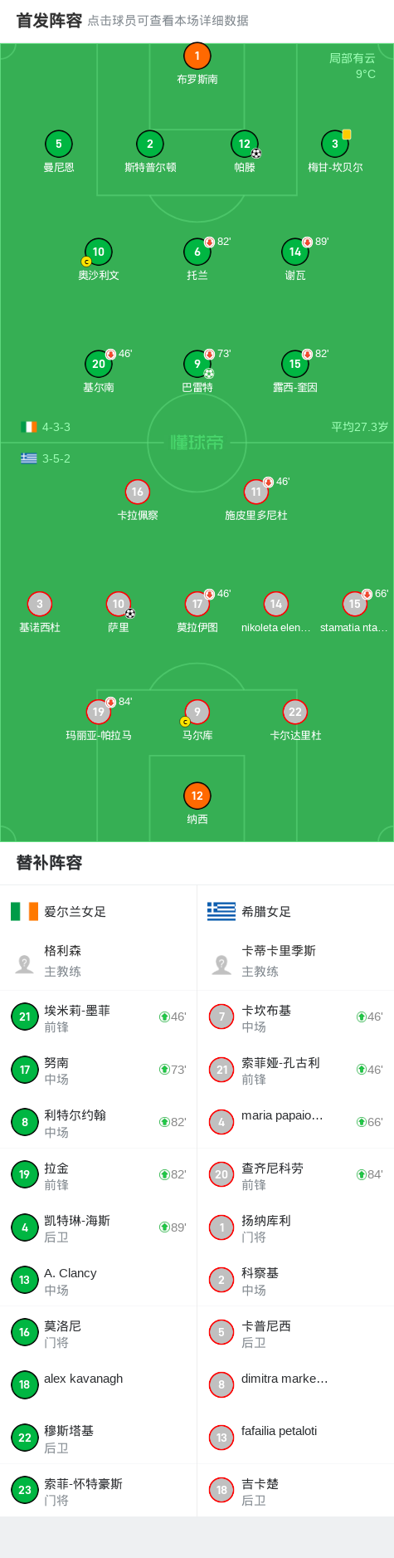
Task: Open Ireland coach 格利森 profile
Action: 98,961
